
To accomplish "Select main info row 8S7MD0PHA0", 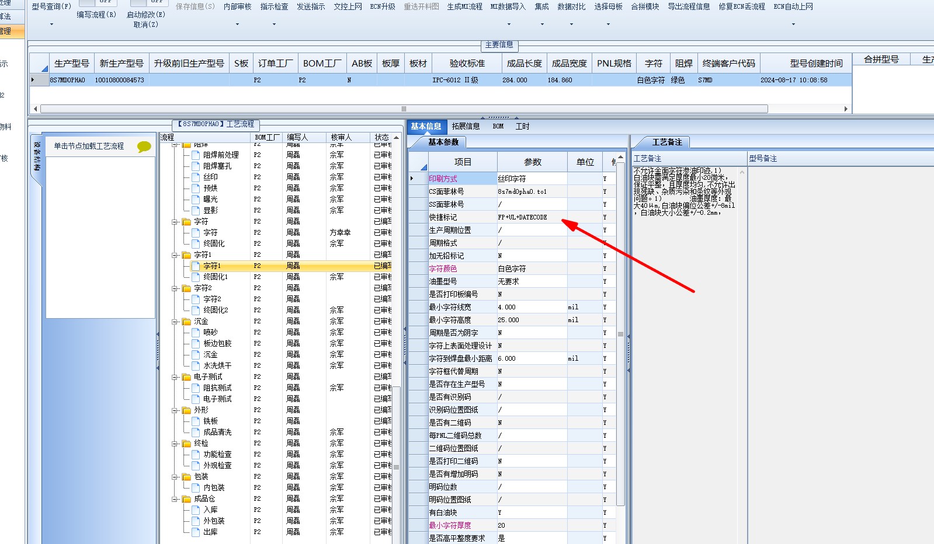I will tap(440, 80).
